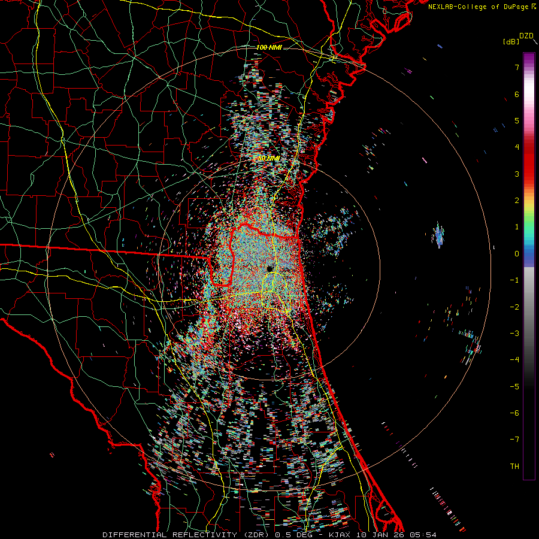
Task: Select the 3 value on the scale
Action: (x=517, y=174)
